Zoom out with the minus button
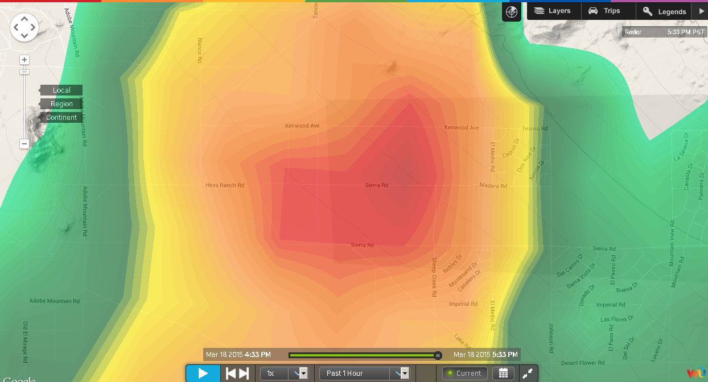708x382 pixels. pyautogui.click(x=24, y=144)
